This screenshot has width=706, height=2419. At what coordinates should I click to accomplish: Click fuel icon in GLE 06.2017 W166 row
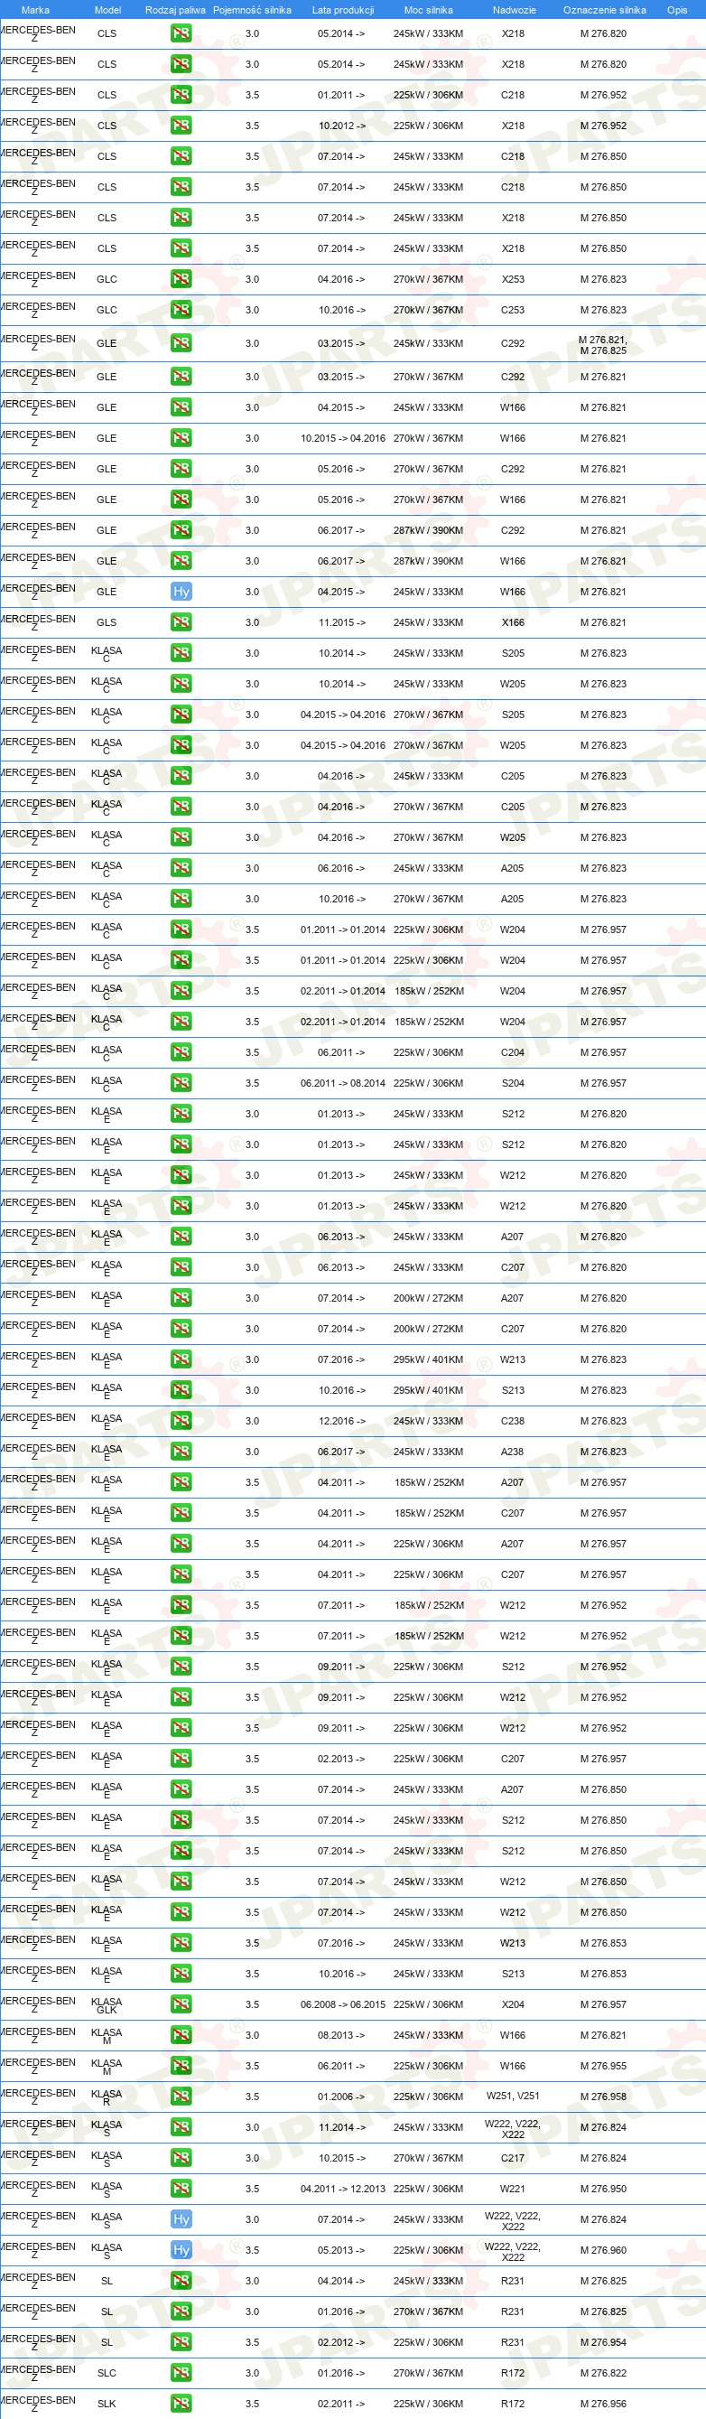coord(181,561)
